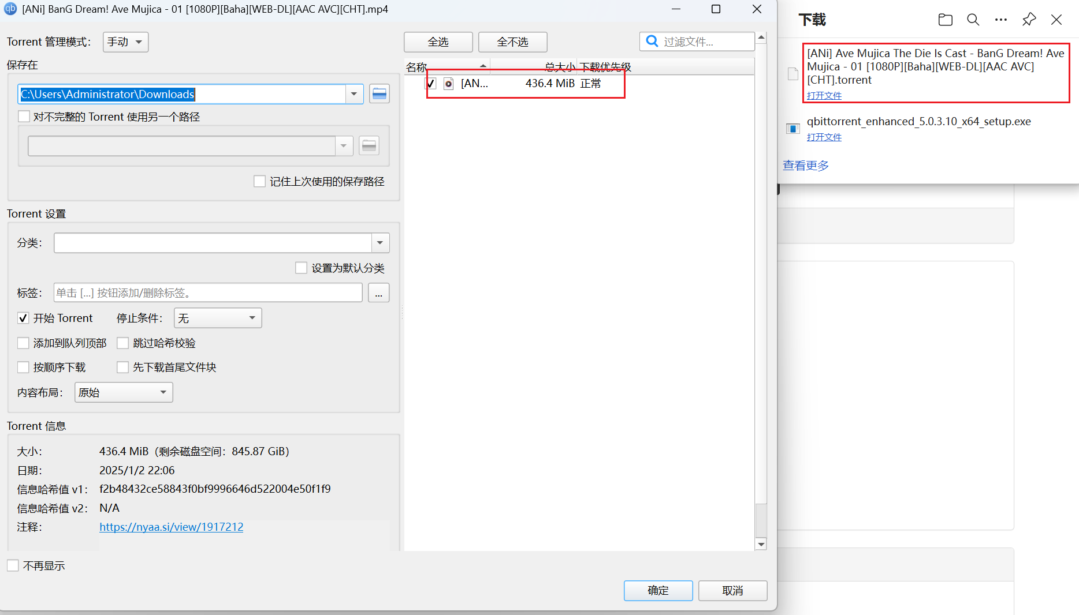
Task: Expand the save path dropdown arrow
Action: pyautogui.click(x=354, y=94)
